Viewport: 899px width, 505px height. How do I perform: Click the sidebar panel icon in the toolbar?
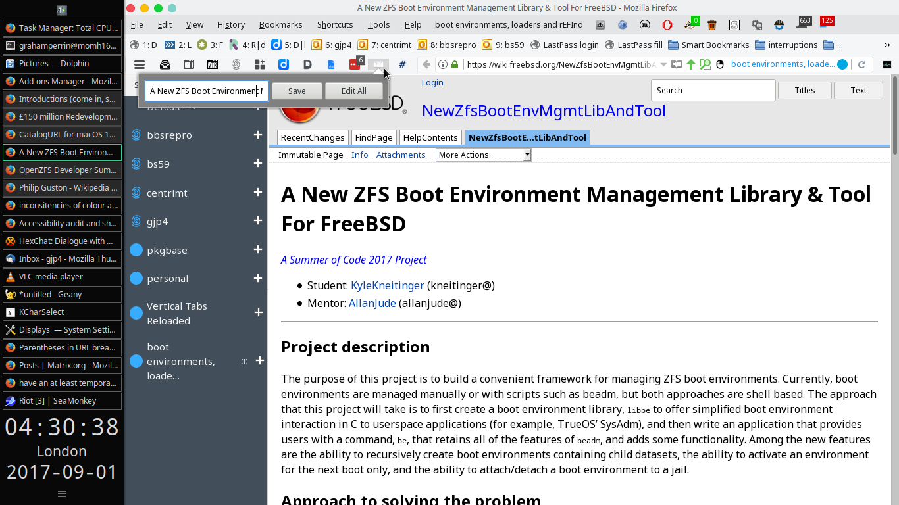189,64
